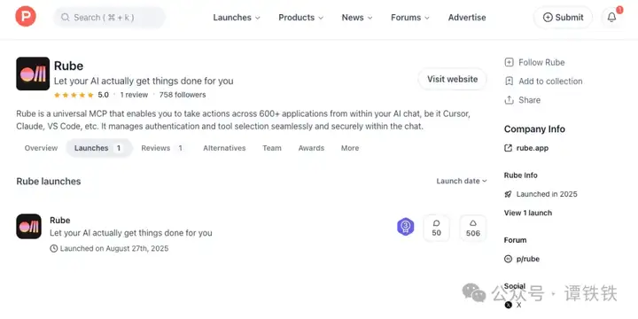Open the Launched in 2025 link
The image size is (638, 319).
[547, 194]
